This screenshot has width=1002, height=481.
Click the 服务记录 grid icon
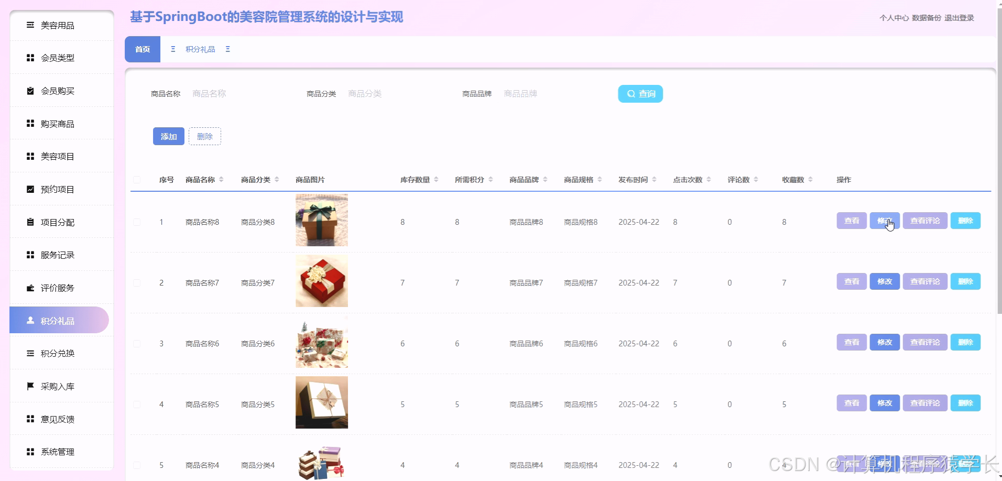point(30,255)
